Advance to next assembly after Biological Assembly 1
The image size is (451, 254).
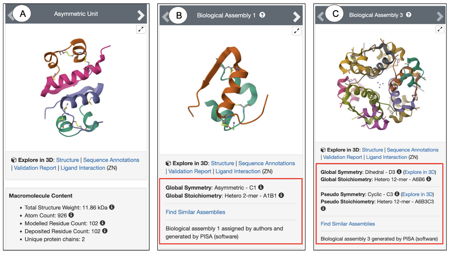click(x=296, y=17)
